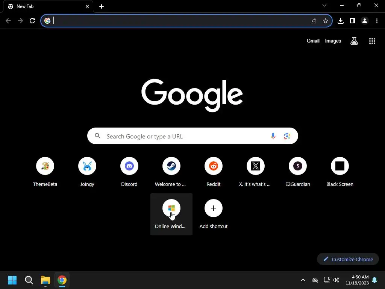Open the Online Wind... shortcut
This screenshot has width=385, height=289.
click(x=171, y=214)
